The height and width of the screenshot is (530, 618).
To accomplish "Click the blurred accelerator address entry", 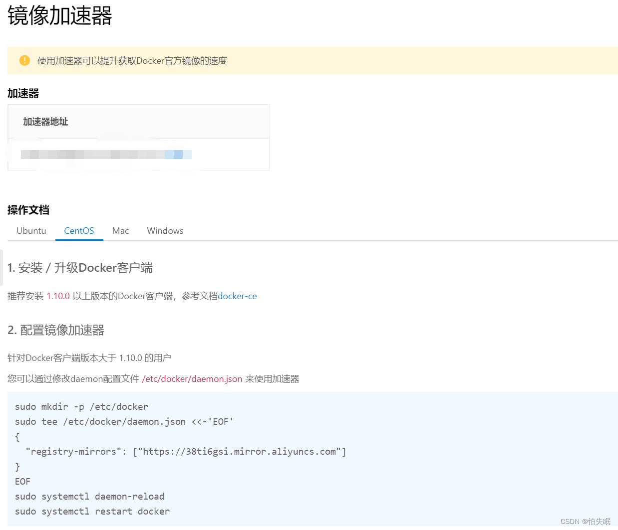I will (106, 154).
